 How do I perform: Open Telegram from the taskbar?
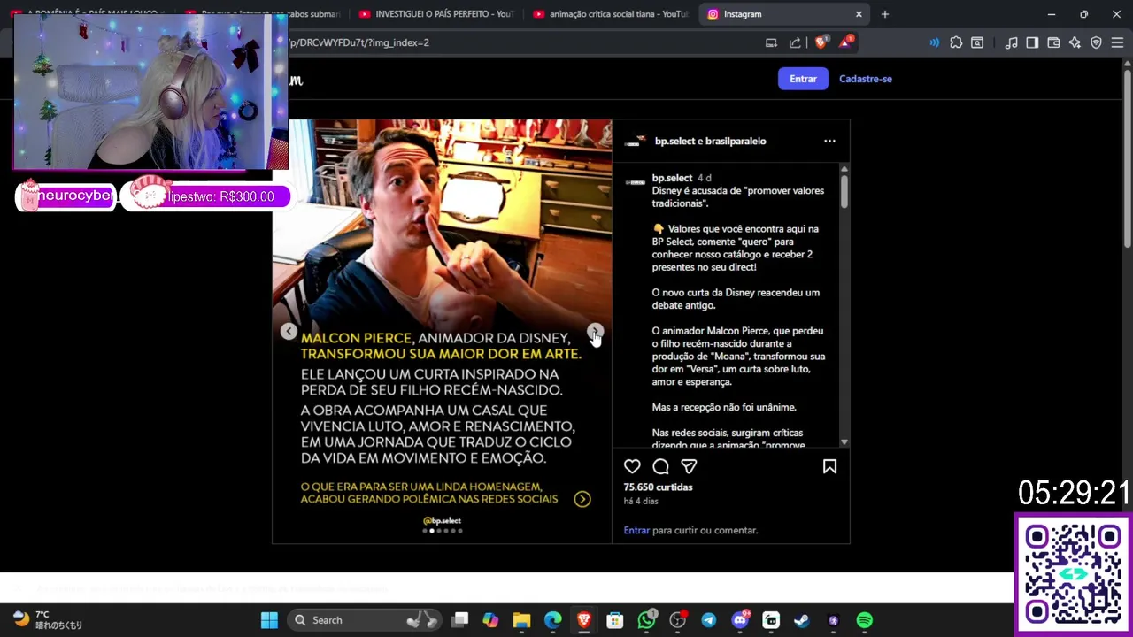tap(709, 620)
